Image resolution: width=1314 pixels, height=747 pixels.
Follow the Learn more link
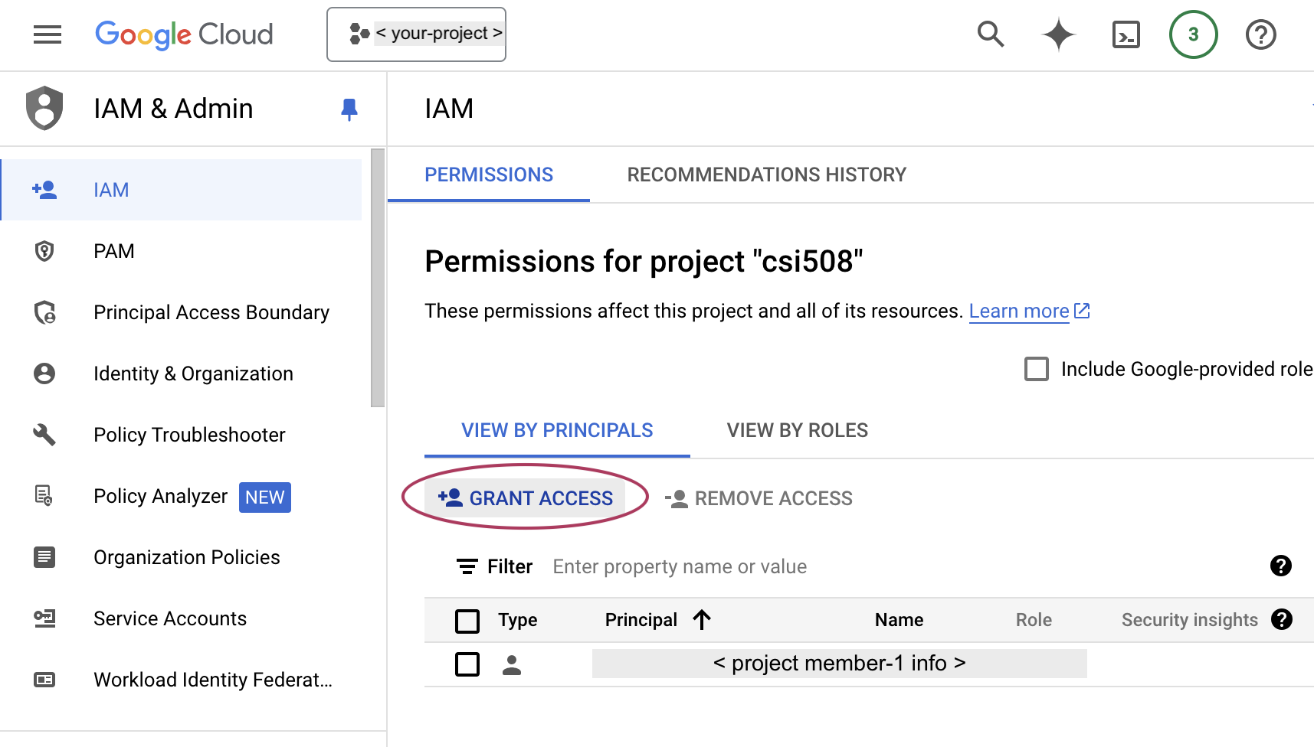1019,311
